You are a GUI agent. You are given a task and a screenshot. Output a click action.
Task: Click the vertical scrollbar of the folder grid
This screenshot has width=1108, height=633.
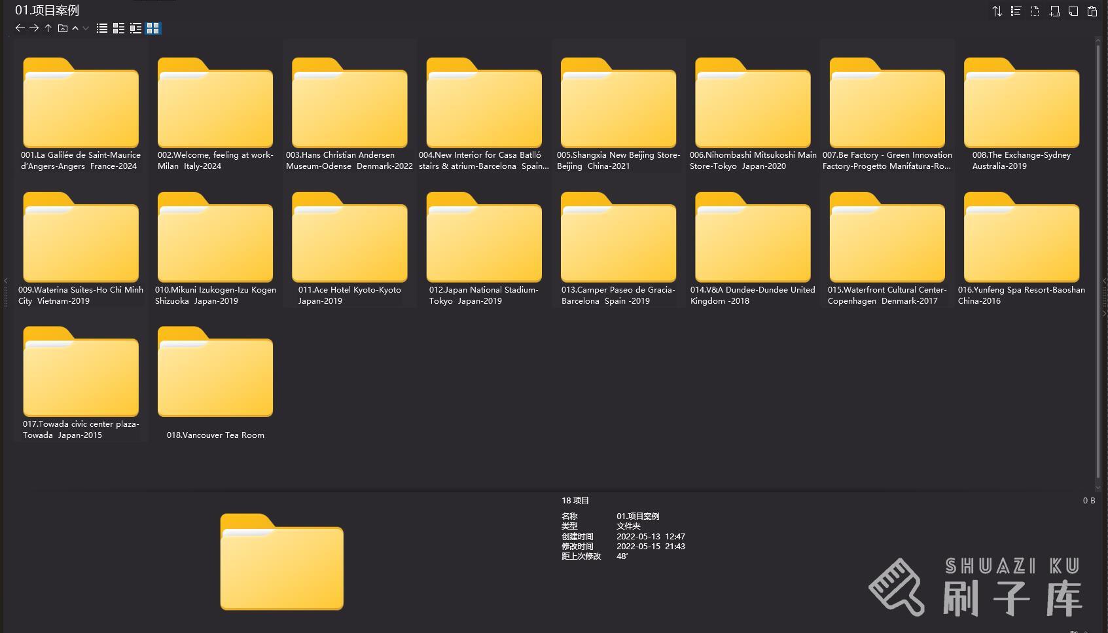click(x=1098, y=262)
